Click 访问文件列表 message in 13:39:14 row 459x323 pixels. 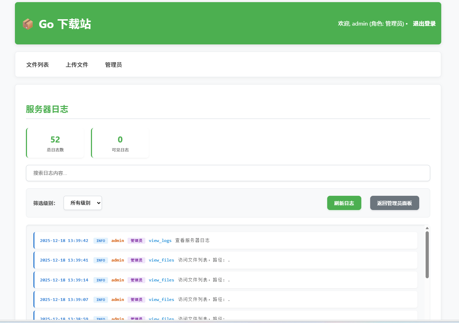click(204, 280)
